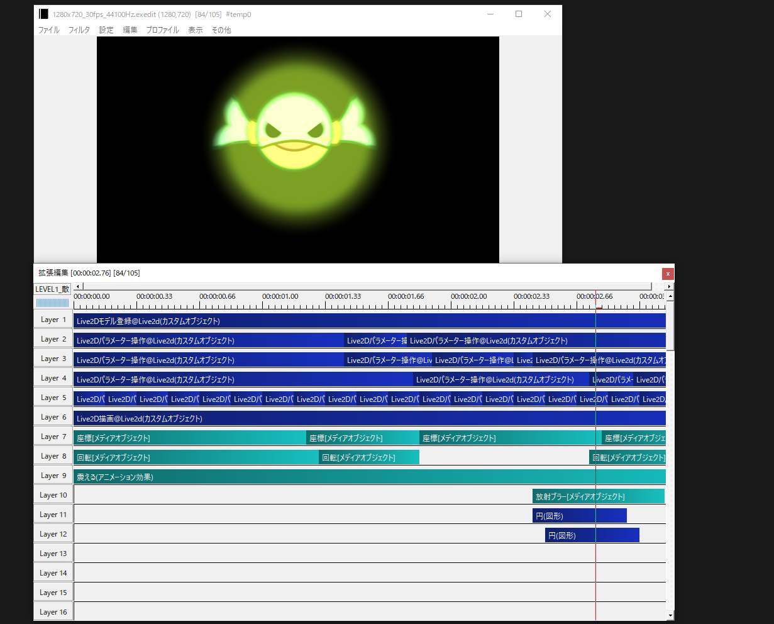The width and height of the screenshot is (774, 624).
Task: Toggle visibility of Layer 1
Action: 53,320
